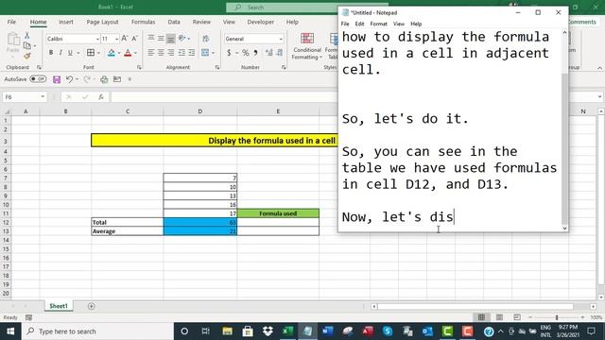This screenshot has height=340, width=605.
Task: Toggle Wrap Text button
Action: [206, 39]
